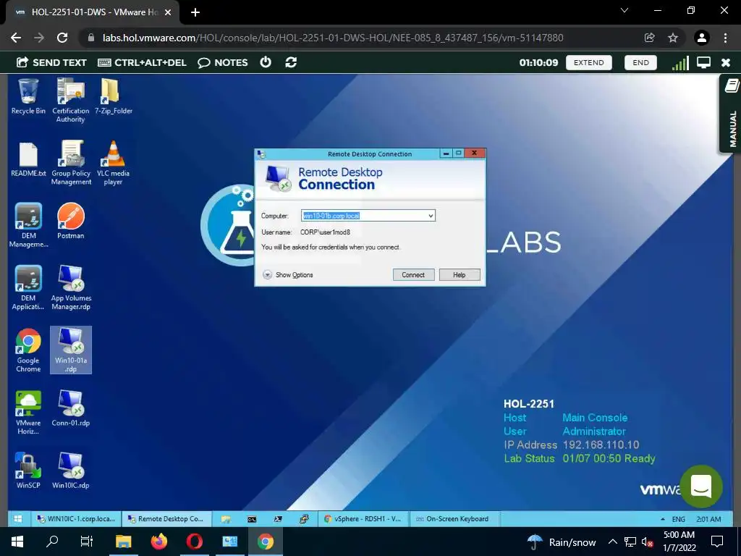Open VMware Horizon client shortcut
The height and width of the screenshot is (556, 741).
(28, 413)
